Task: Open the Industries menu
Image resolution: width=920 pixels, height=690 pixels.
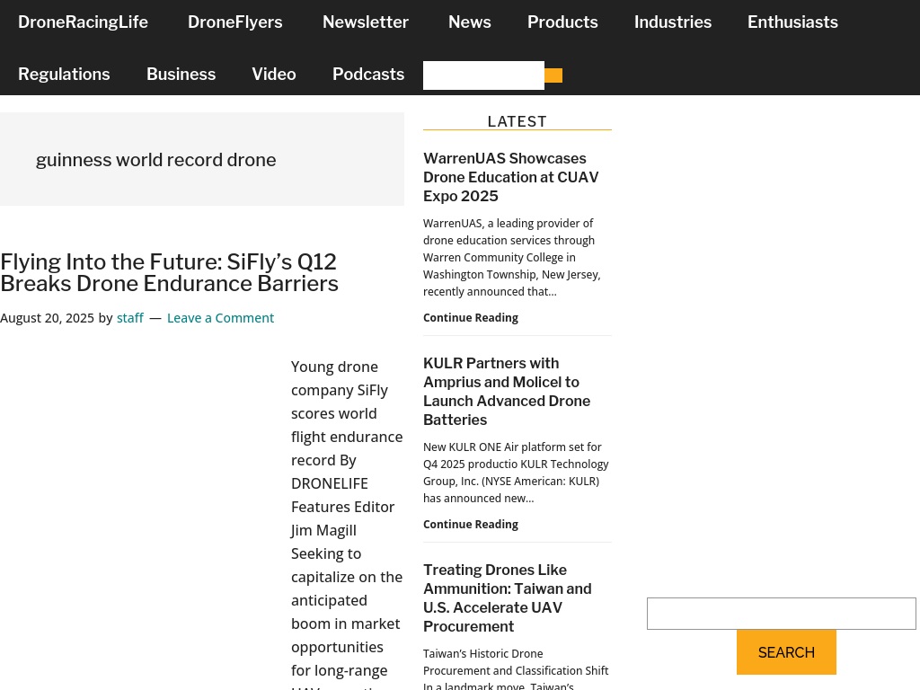Action: click(x=672, y=22)
